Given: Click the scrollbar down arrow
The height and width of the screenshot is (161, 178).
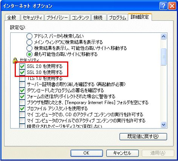Looking at the screenshot, I should pos(164,124).
